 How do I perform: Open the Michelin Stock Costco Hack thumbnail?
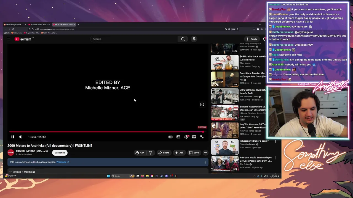click(x=225, y=62)
